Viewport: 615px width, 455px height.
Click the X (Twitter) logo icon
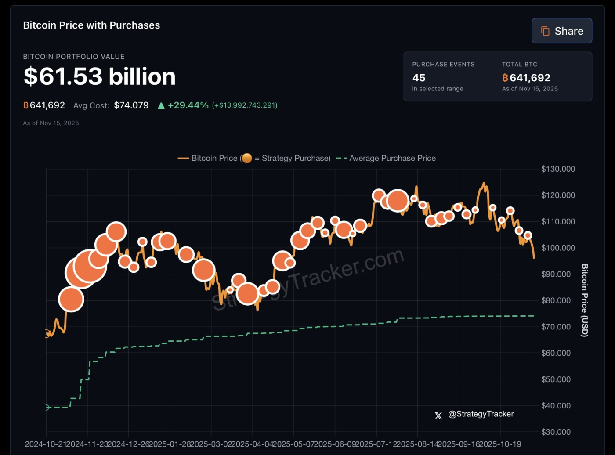[x=438, y=415]
